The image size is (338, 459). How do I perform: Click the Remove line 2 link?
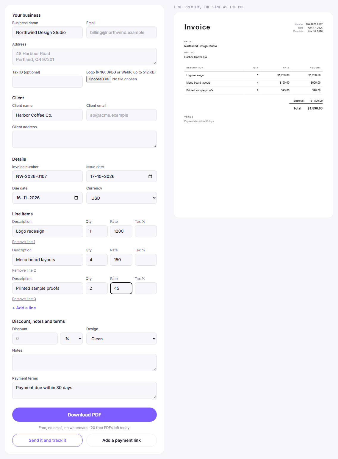pyautogui.click(x=24, y=270)
